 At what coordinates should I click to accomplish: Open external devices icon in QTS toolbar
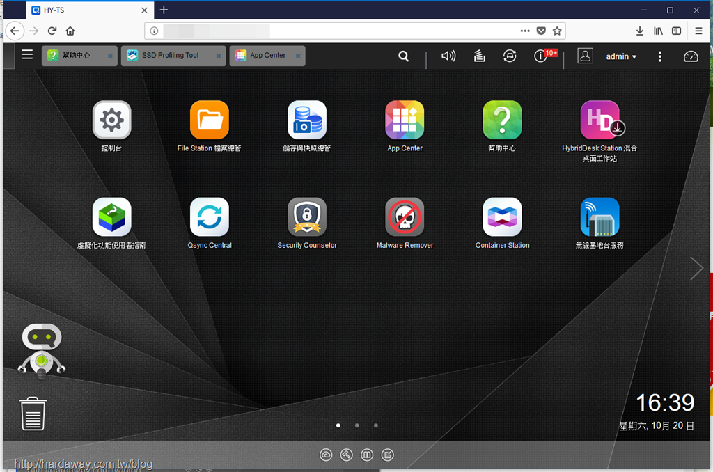pos(509,56)
